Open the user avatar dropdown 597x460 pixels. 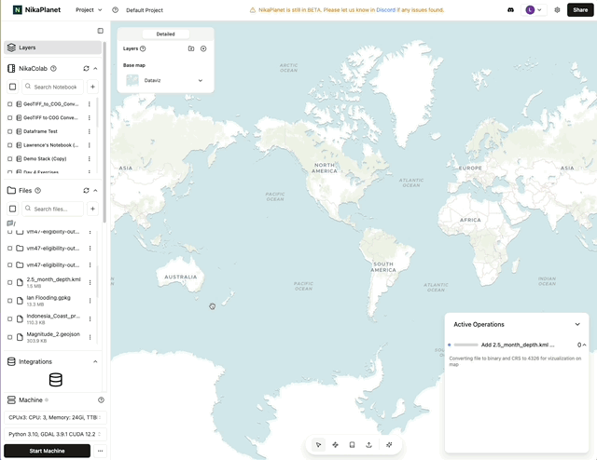click(534, 10)
